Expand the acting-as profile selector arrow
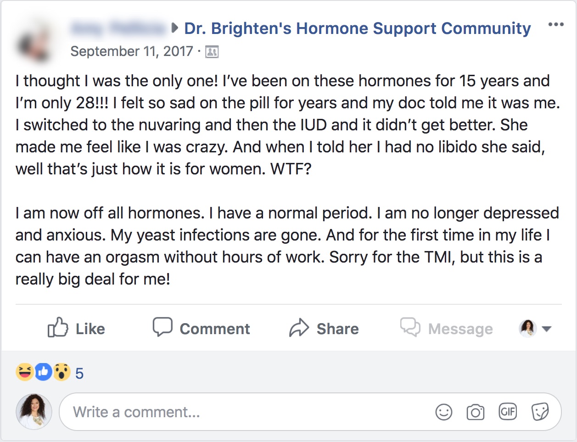The height and width of the screenshot is (442, 577). click(546, 329)
